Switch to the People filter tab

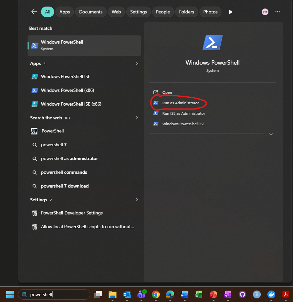point(163,12)
